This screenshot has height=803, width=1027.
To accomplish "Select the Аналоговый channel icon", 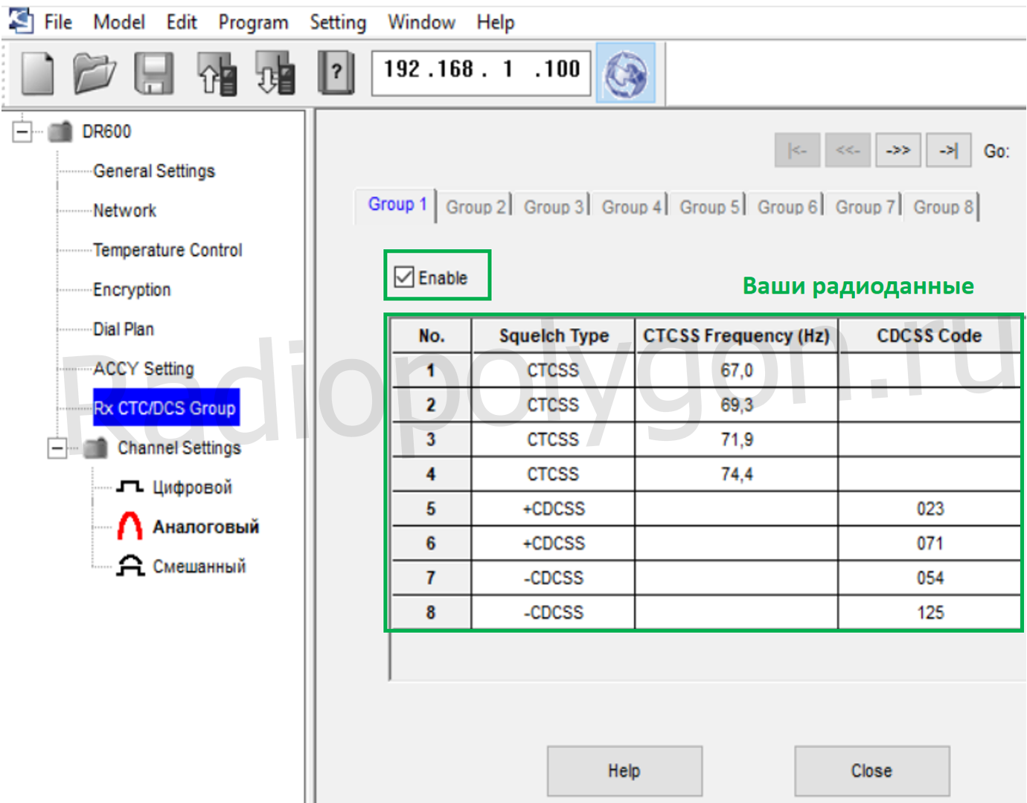I will [x=129, y=526].
